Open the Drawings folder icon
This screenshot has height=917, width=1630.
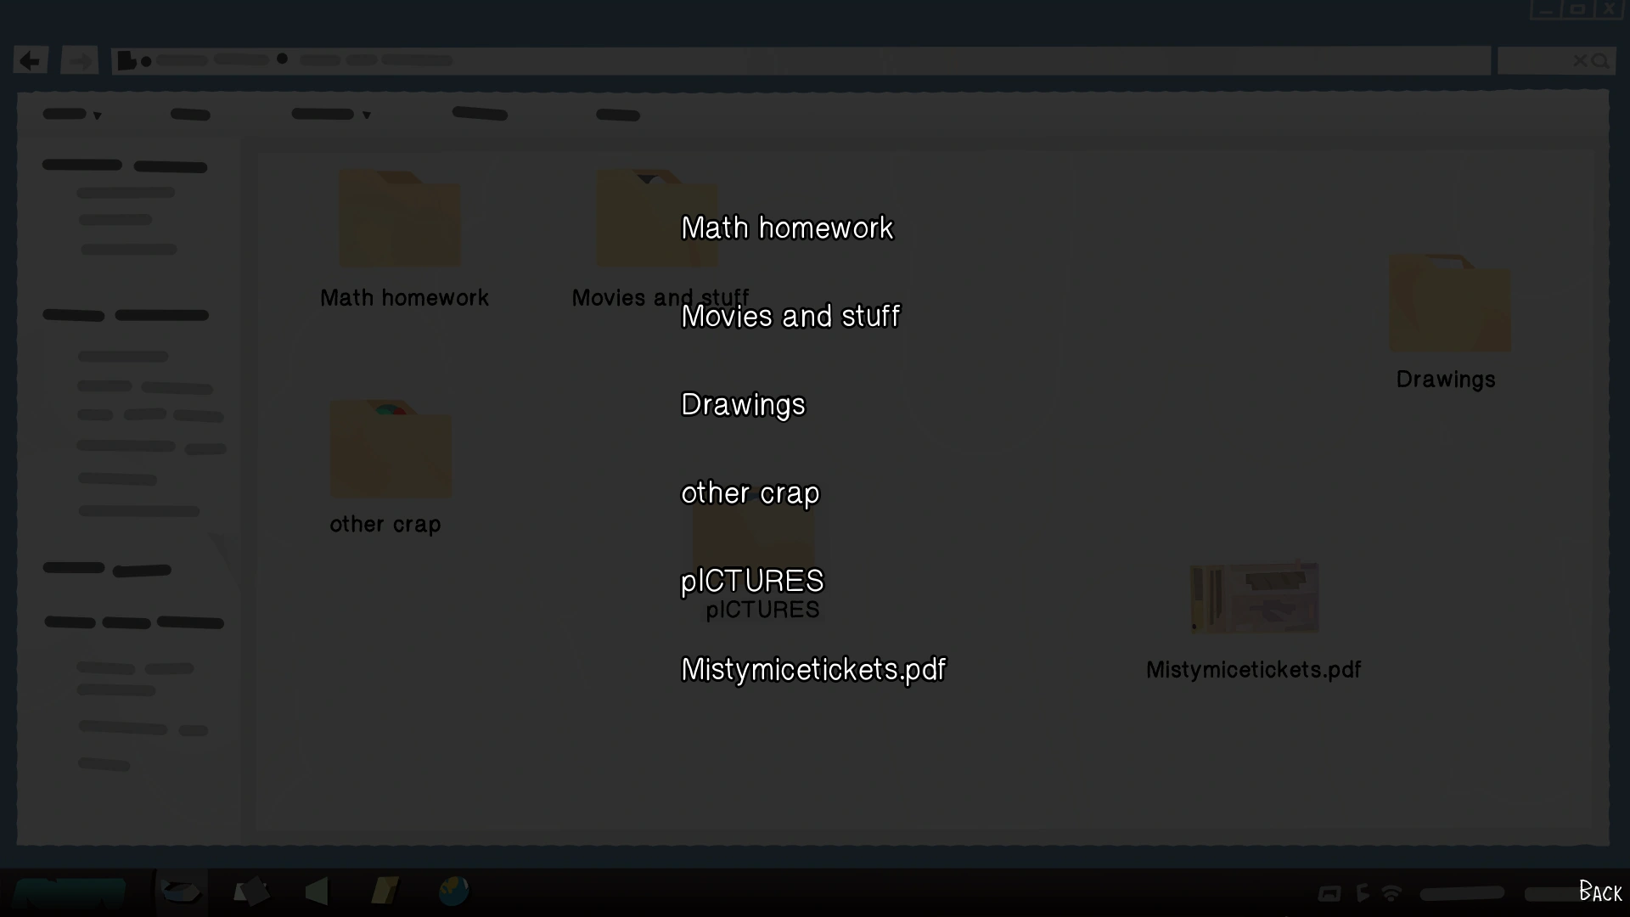point(1449,303)
